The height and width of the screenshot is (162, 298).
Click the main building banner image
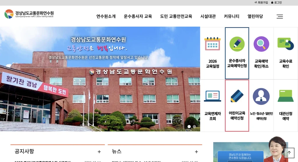100,79
